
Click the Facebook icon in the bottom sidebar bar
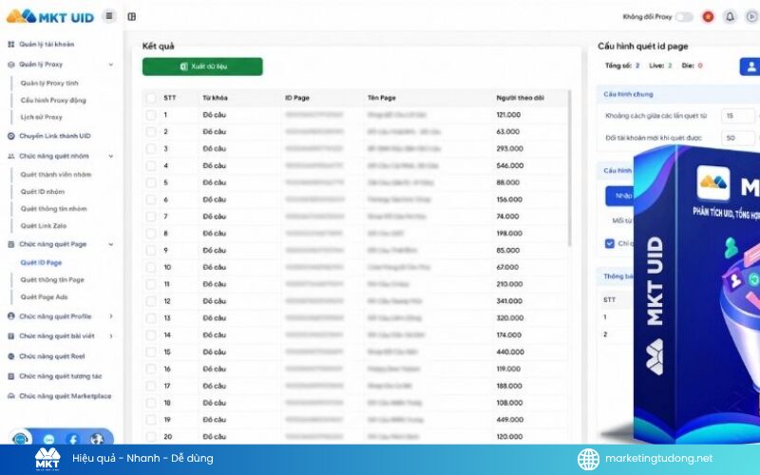[73, 439]
